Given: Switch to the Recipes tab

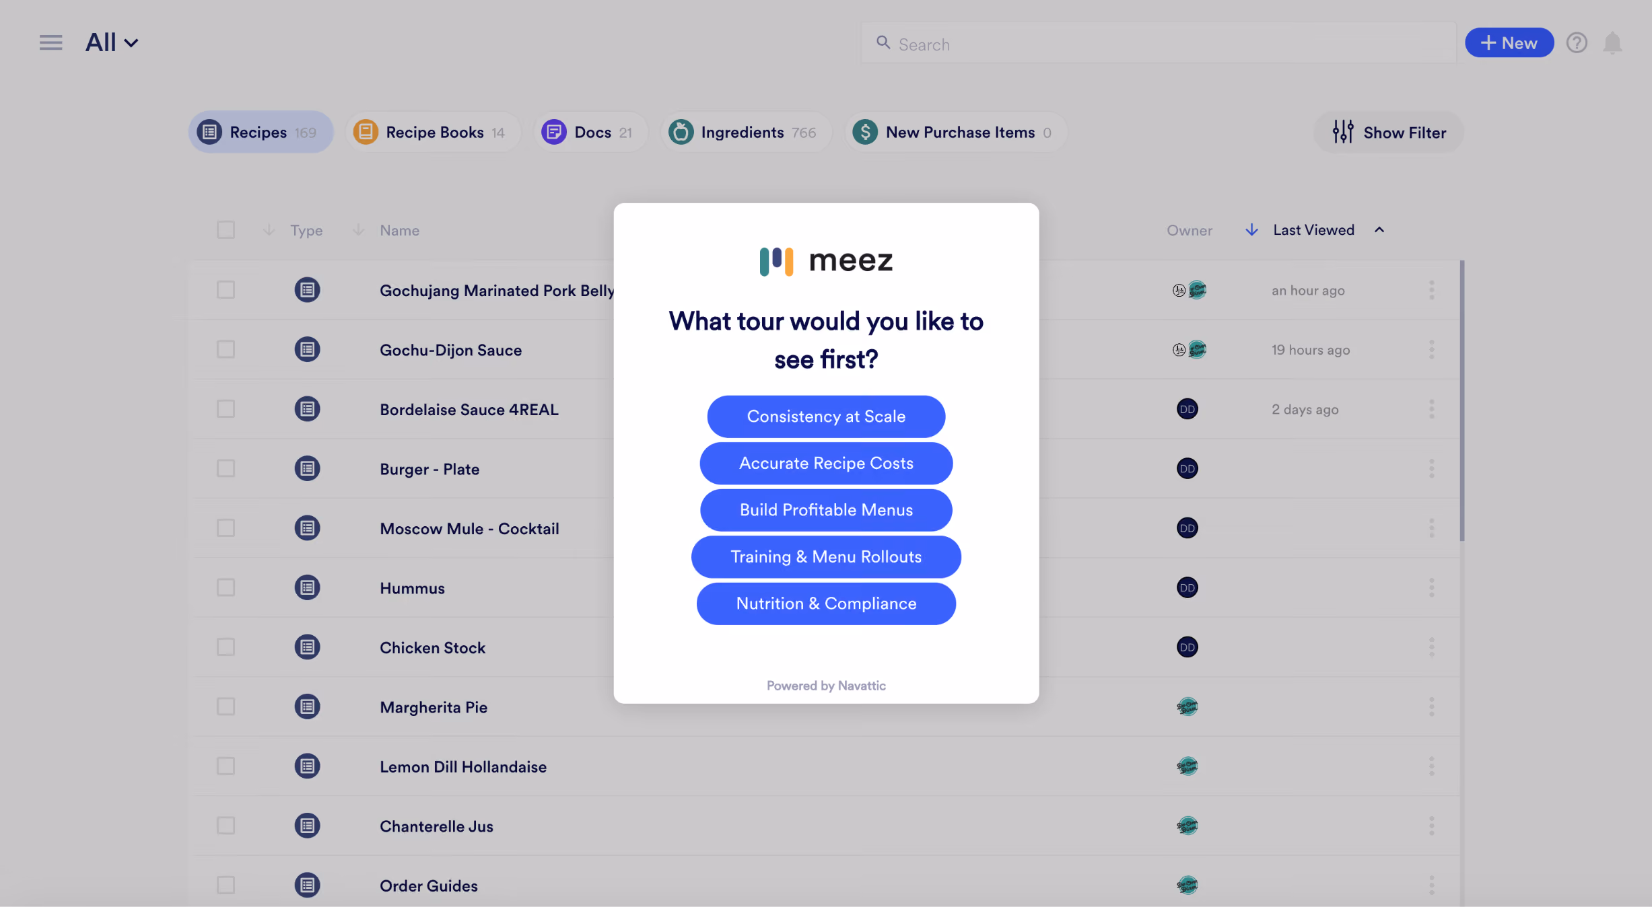Looking at the screenshot, I should [261, 132].
